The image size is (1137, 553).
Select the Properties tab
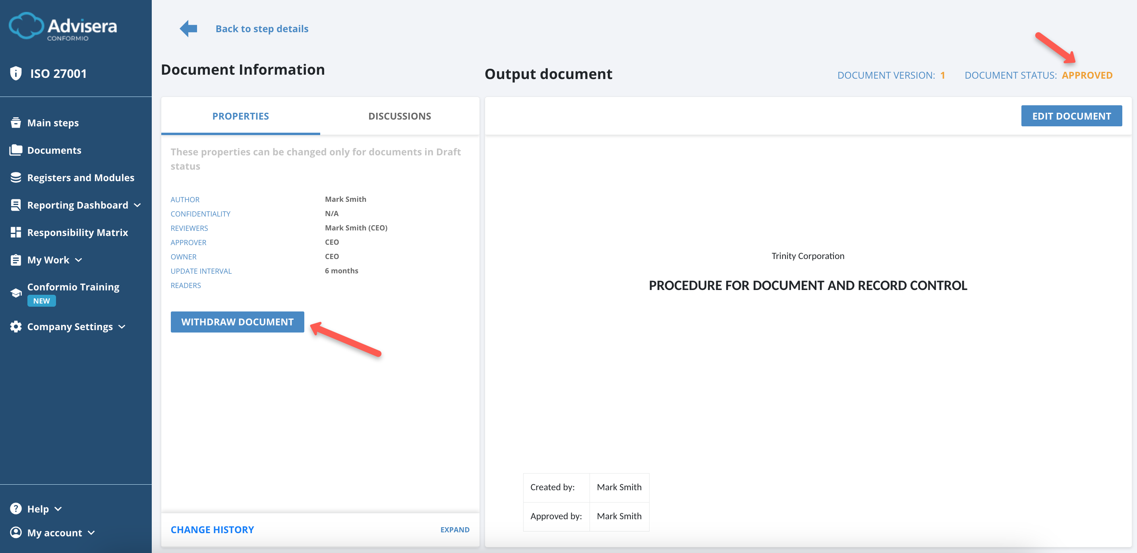pyautogui.click(x=241, y=116)
